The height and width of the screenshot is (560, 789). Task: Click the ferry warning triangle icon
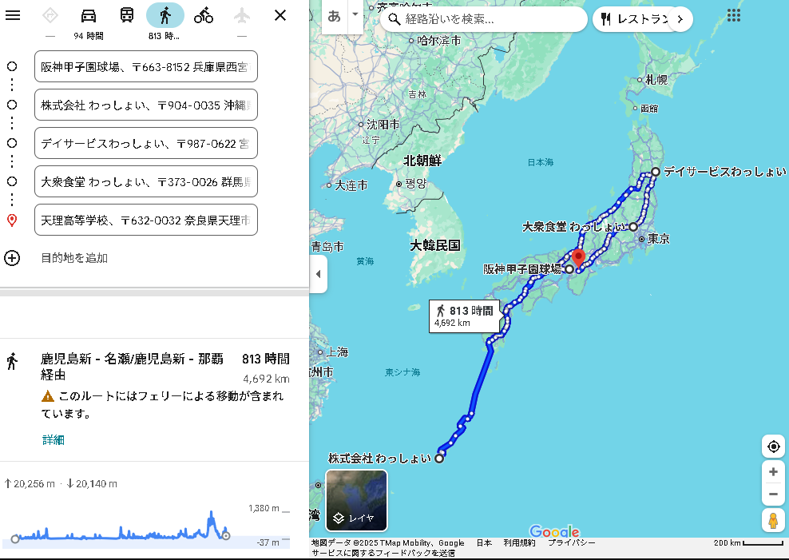(x=48, y=396)
